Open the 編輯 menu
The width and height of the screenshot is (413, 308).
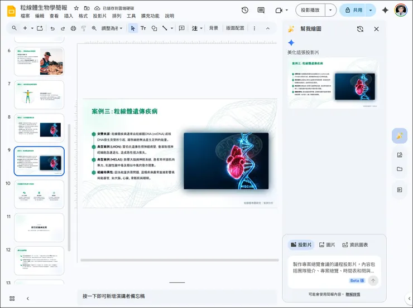coord(40,16)
